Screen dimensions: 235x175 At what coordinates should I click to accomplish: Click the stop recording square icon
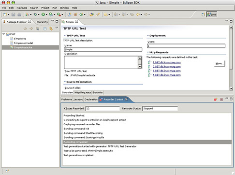(221, 100)
